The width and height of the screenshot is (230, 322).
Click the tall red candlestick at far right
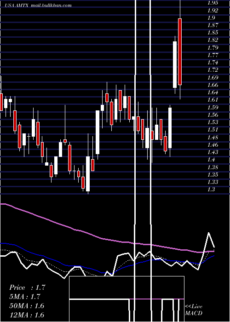coord(180,52)
